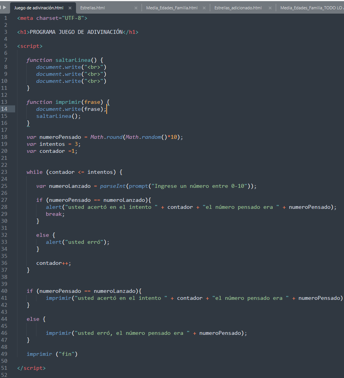Image resolution: width=344 pixels, height=378 pixels.
Task: Click the string usted erró, el número pensado era
Action: [132, 333]
